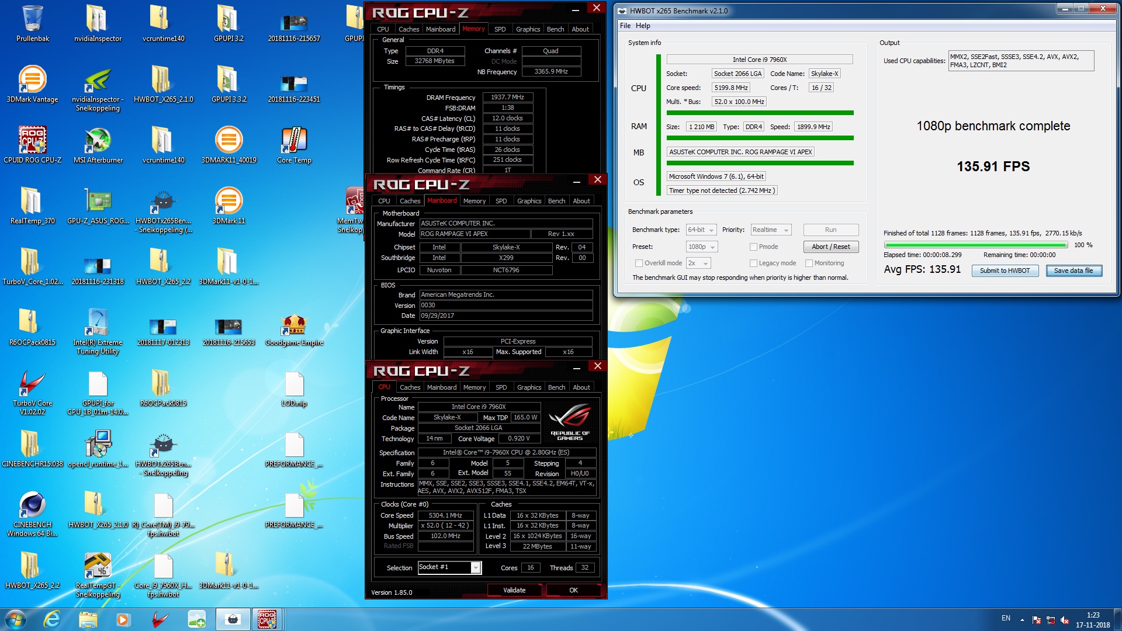Open LOD.nip file on desktop
This screenshot has width=1122, height=631.
tap(294, 388)
